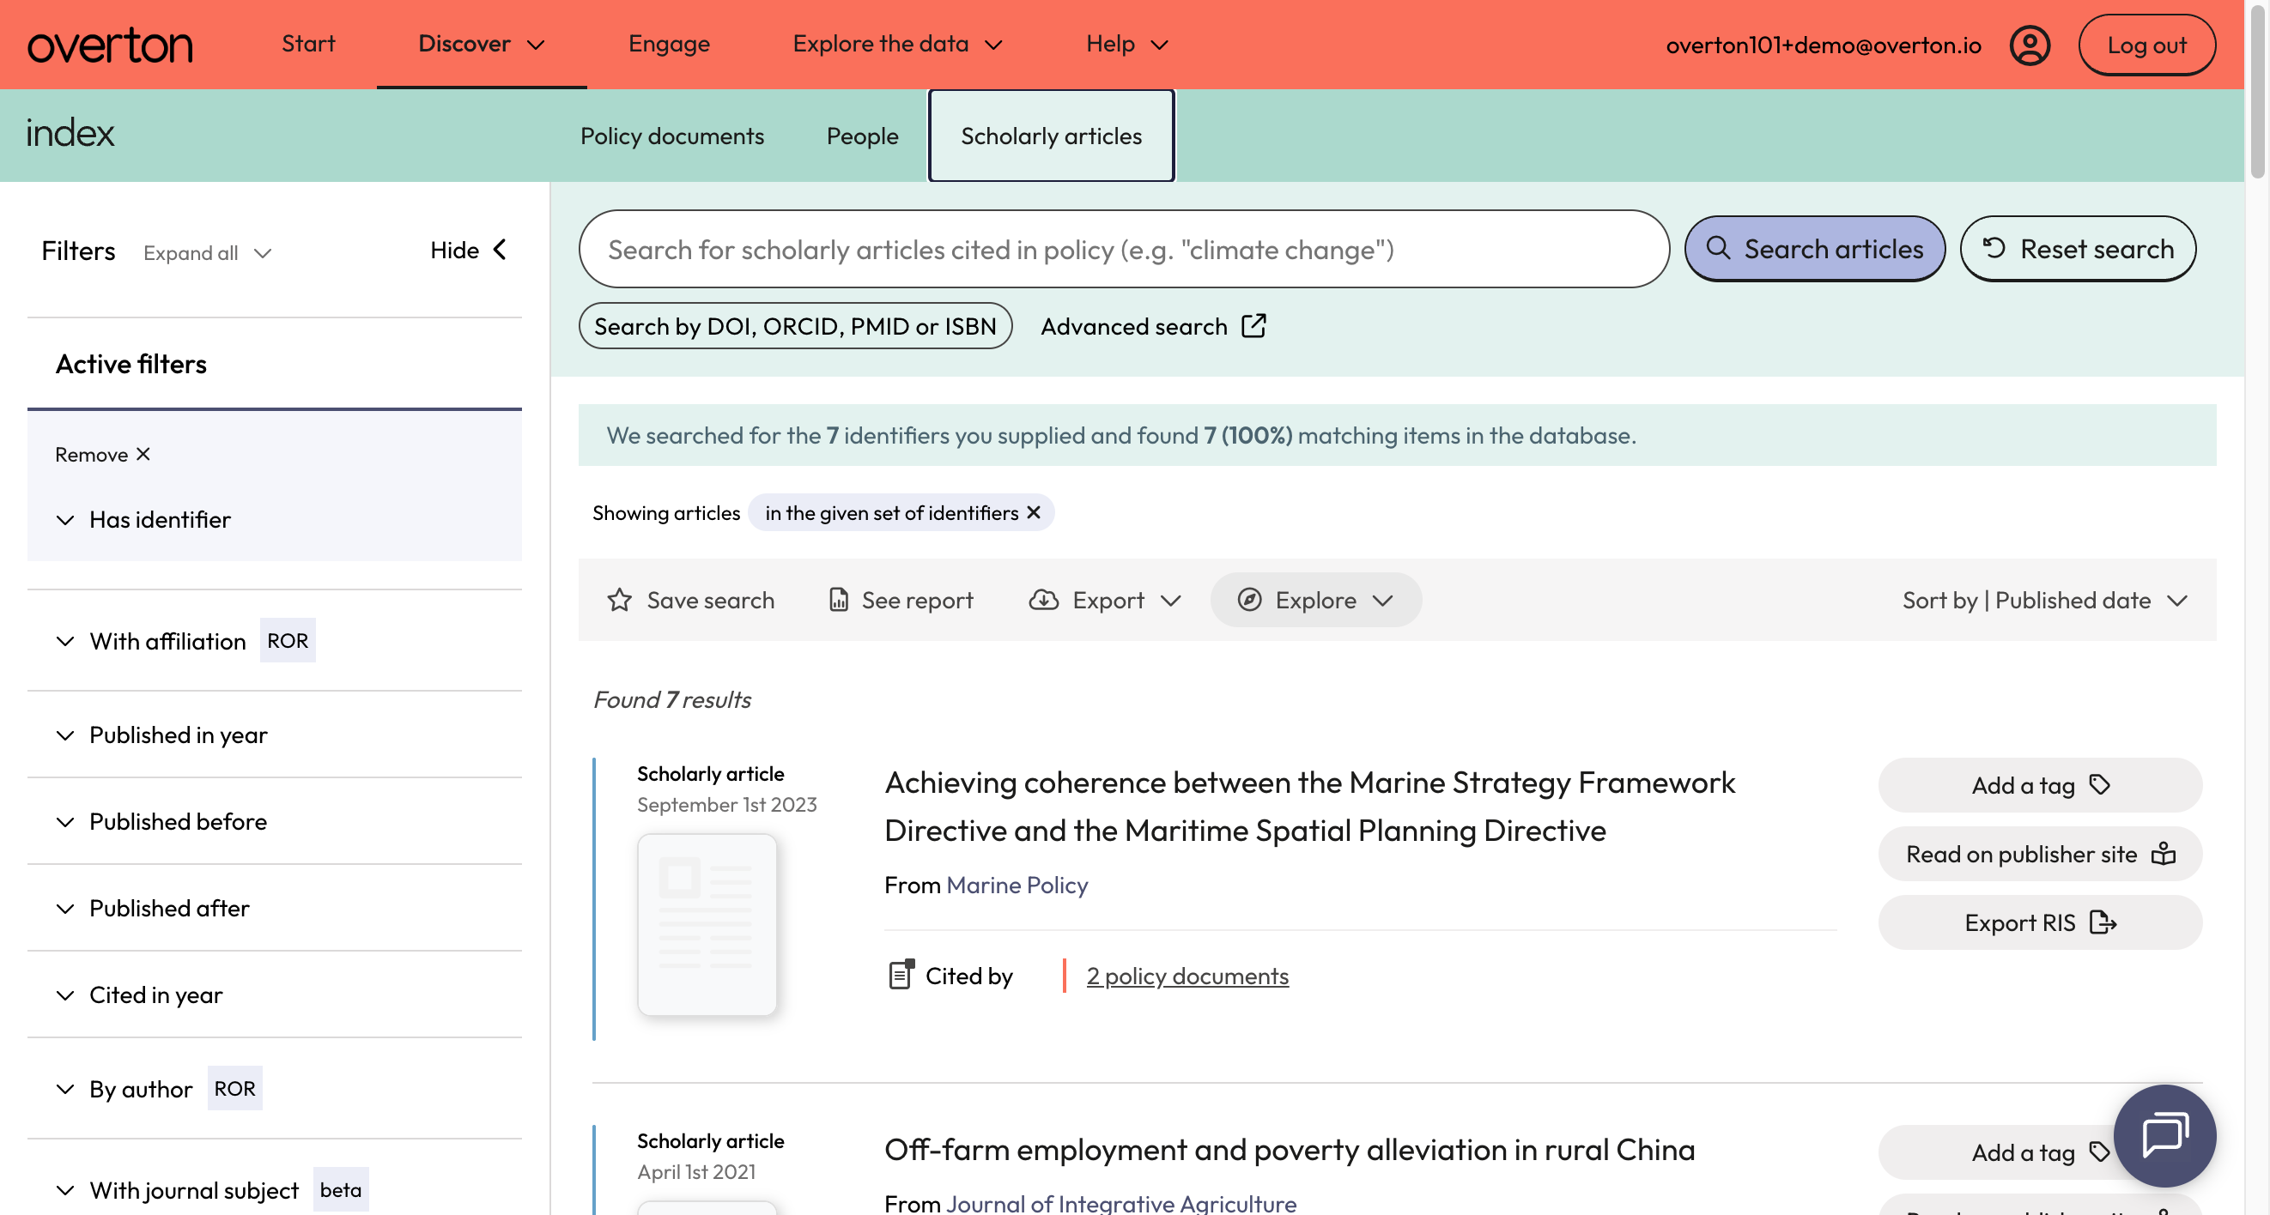Open Advanced search link

tap(1154, 326)
